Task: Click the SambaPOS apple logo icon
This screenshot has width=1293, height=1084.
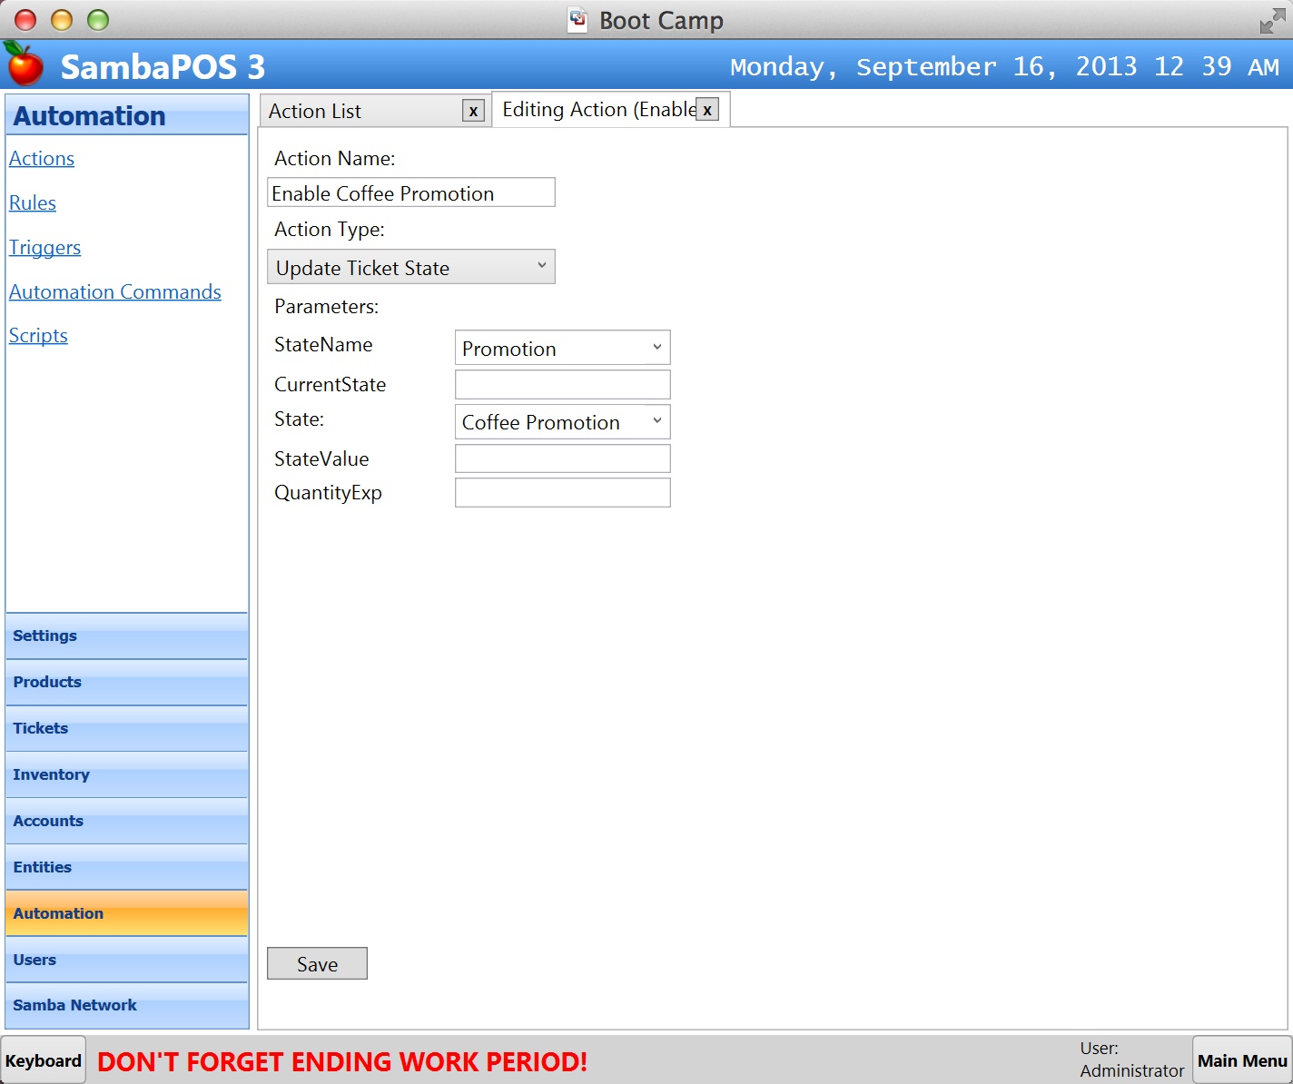Action: click(25, 64)
